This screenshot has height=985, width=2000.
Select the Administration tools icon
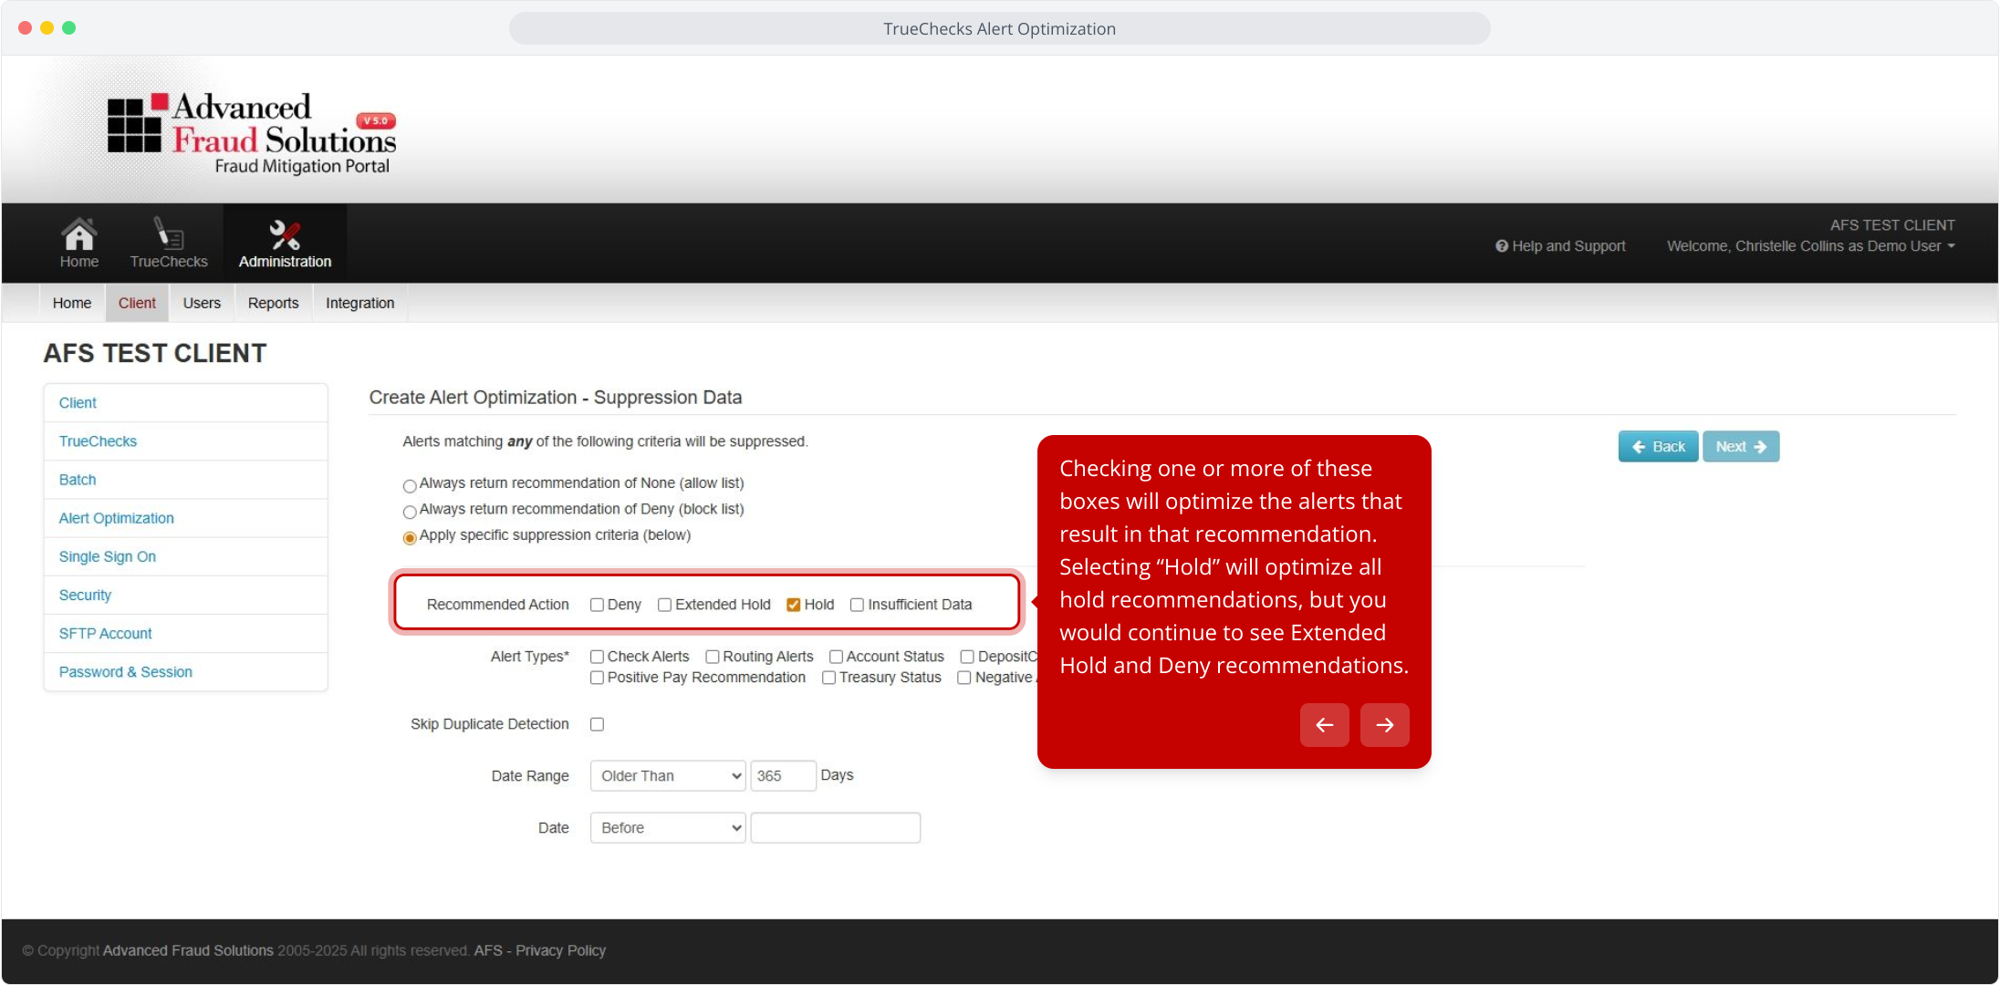point(285,235)
